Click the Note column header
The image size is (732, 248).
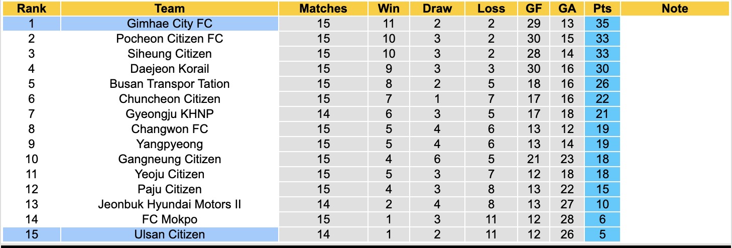pos(675,9)
